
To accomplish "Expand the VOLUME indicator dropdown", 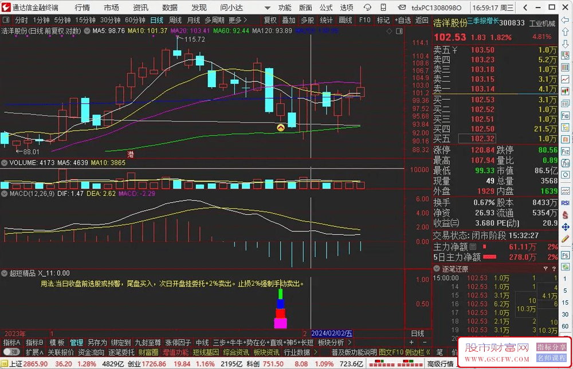I will pyautogui.click(x=5, y=163).
